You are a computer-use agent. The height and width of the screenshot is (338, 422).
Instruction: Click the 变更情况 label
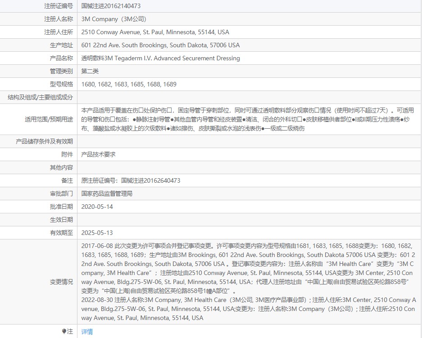tap(61, 282)
